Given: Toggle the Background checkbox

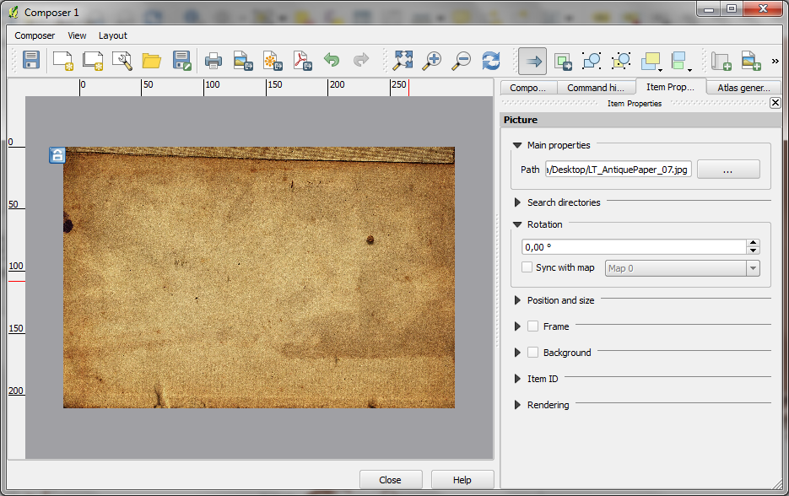Looking at the screenshot, I should (x=533, y=353).
